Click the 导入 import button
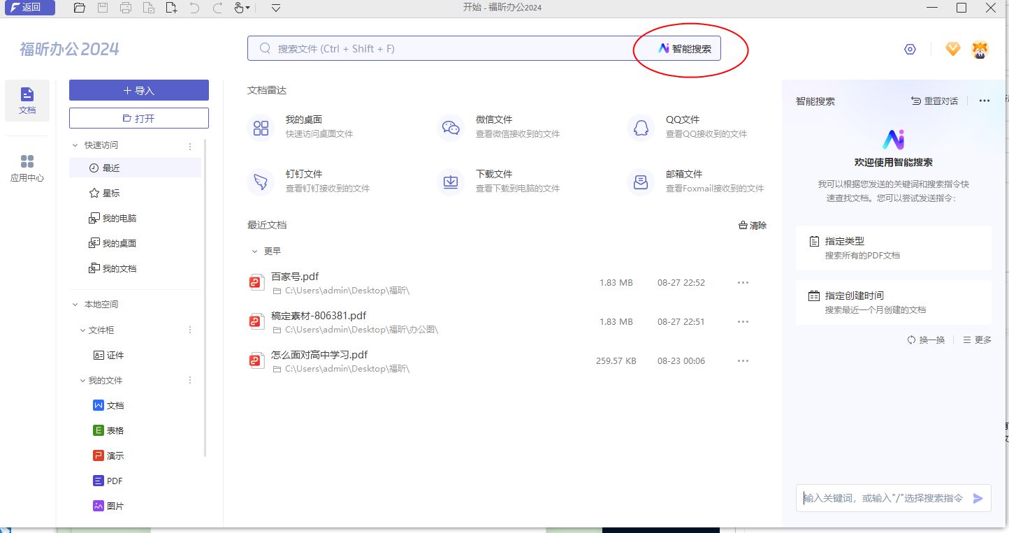The width and height of the screenshot is (1009, 533). tap(139, 90)
